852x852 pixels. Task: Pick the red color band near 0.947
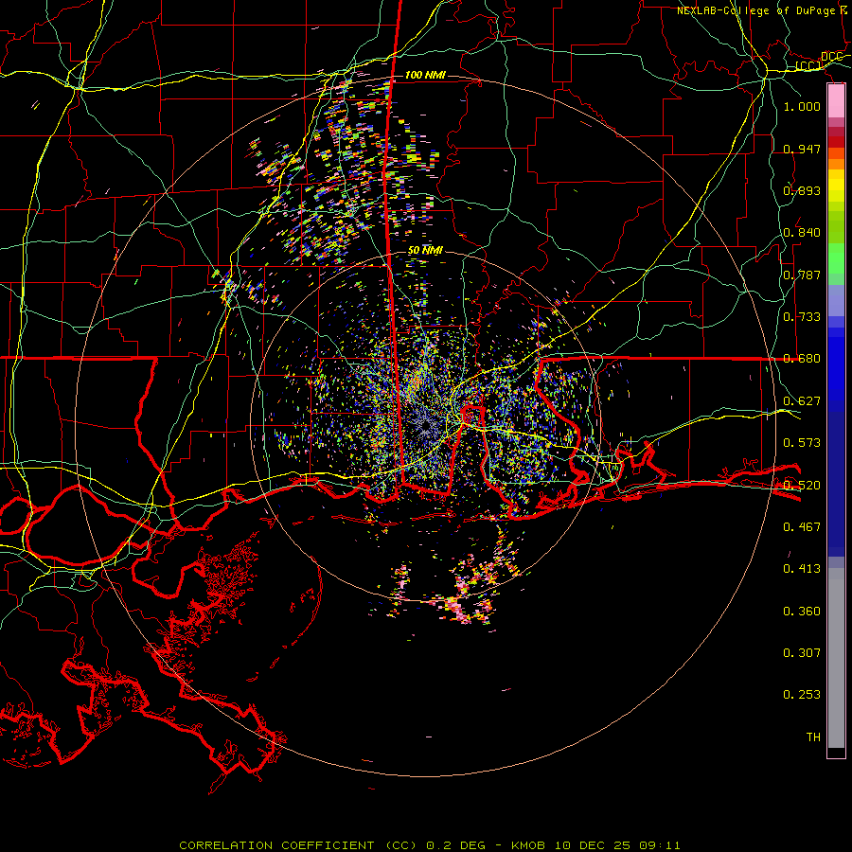click(836, 141)
